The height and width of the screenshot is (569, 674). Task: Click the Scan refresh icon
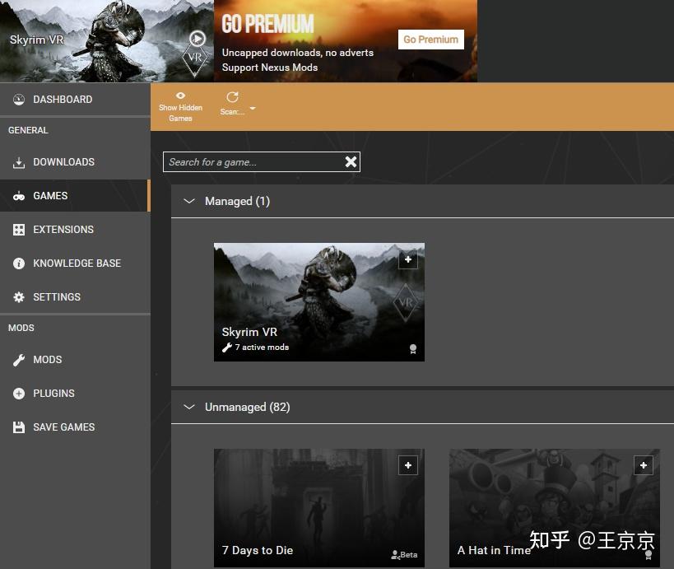pos(233,97)
